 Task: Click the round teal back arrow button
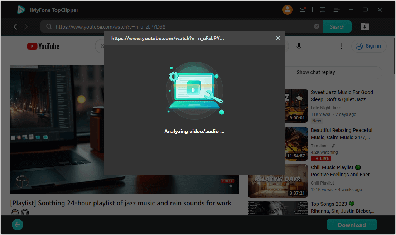18,225
